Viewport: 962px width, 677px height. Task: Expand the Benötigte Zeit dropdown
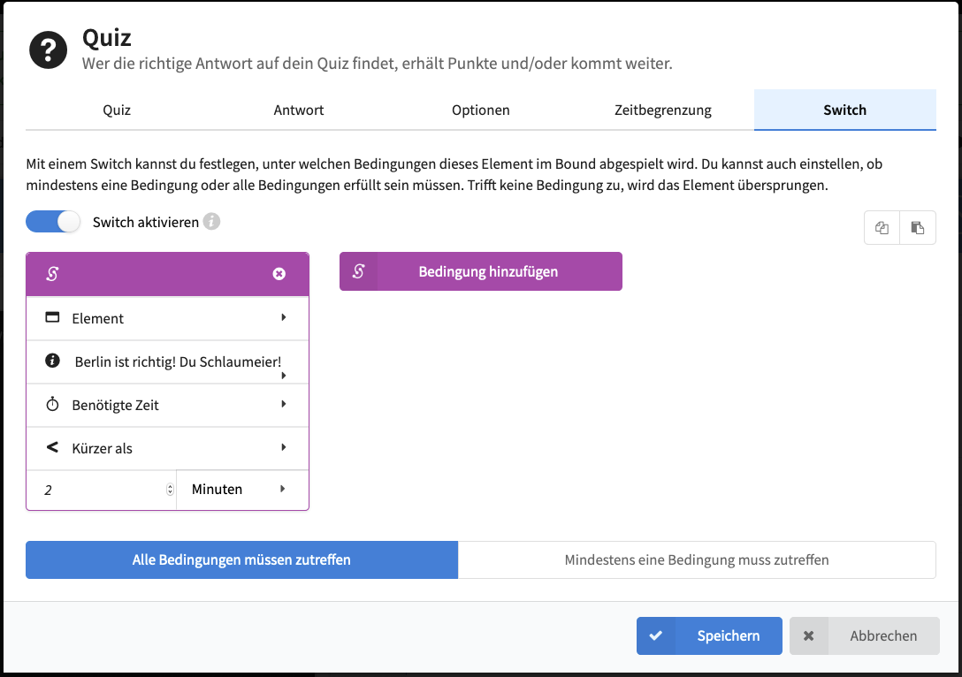point(168,405)
